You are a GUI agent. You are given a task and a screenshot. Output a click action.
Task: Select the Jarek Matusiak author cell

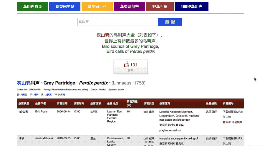click(44, 138)
